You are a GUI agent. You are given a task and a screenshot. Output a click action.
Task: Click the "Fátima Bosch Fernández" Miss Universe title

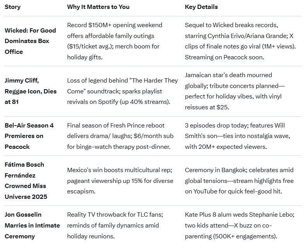click(26, 181)
